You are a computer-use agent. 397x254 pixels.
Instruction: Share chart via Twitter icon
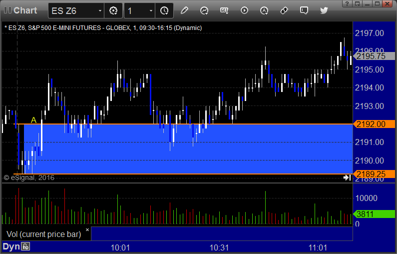point(324,10)
